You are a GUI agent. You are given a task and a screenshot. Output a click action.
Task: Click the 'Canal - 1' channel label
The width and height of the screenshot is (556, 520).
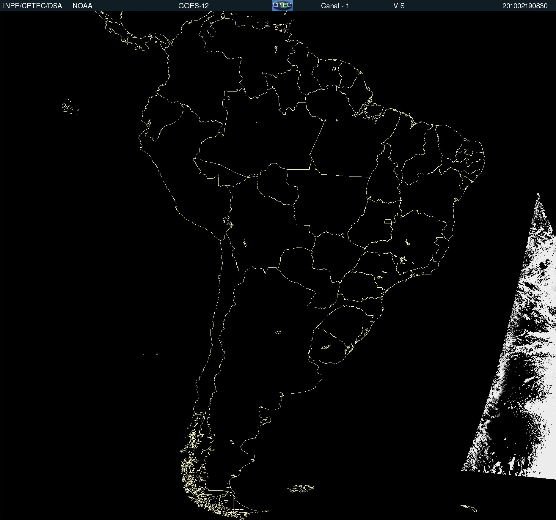point(335,6)
